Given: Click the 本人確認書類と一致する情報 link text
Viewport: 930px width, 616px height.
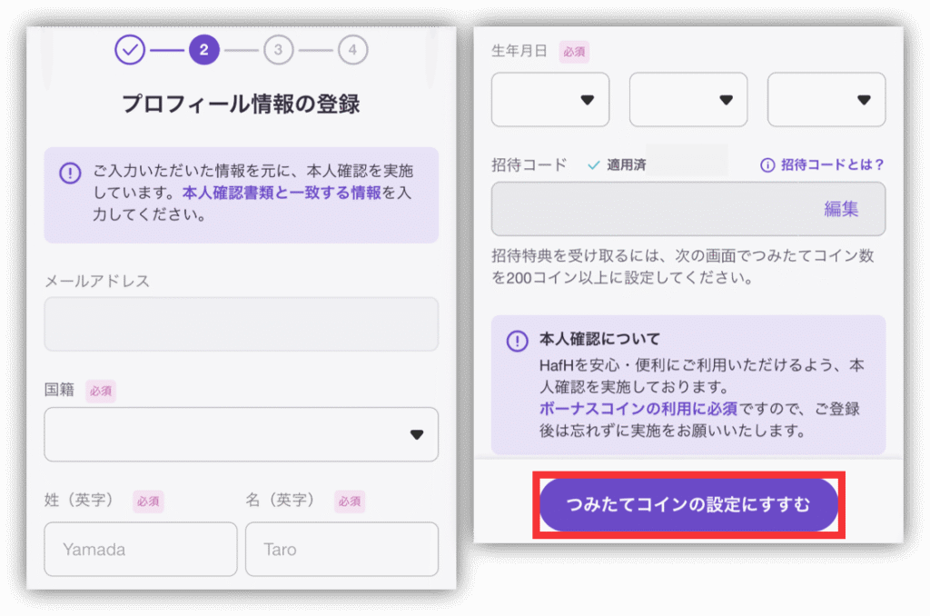Looking at the screenshot, I should (x=282, y=194).
